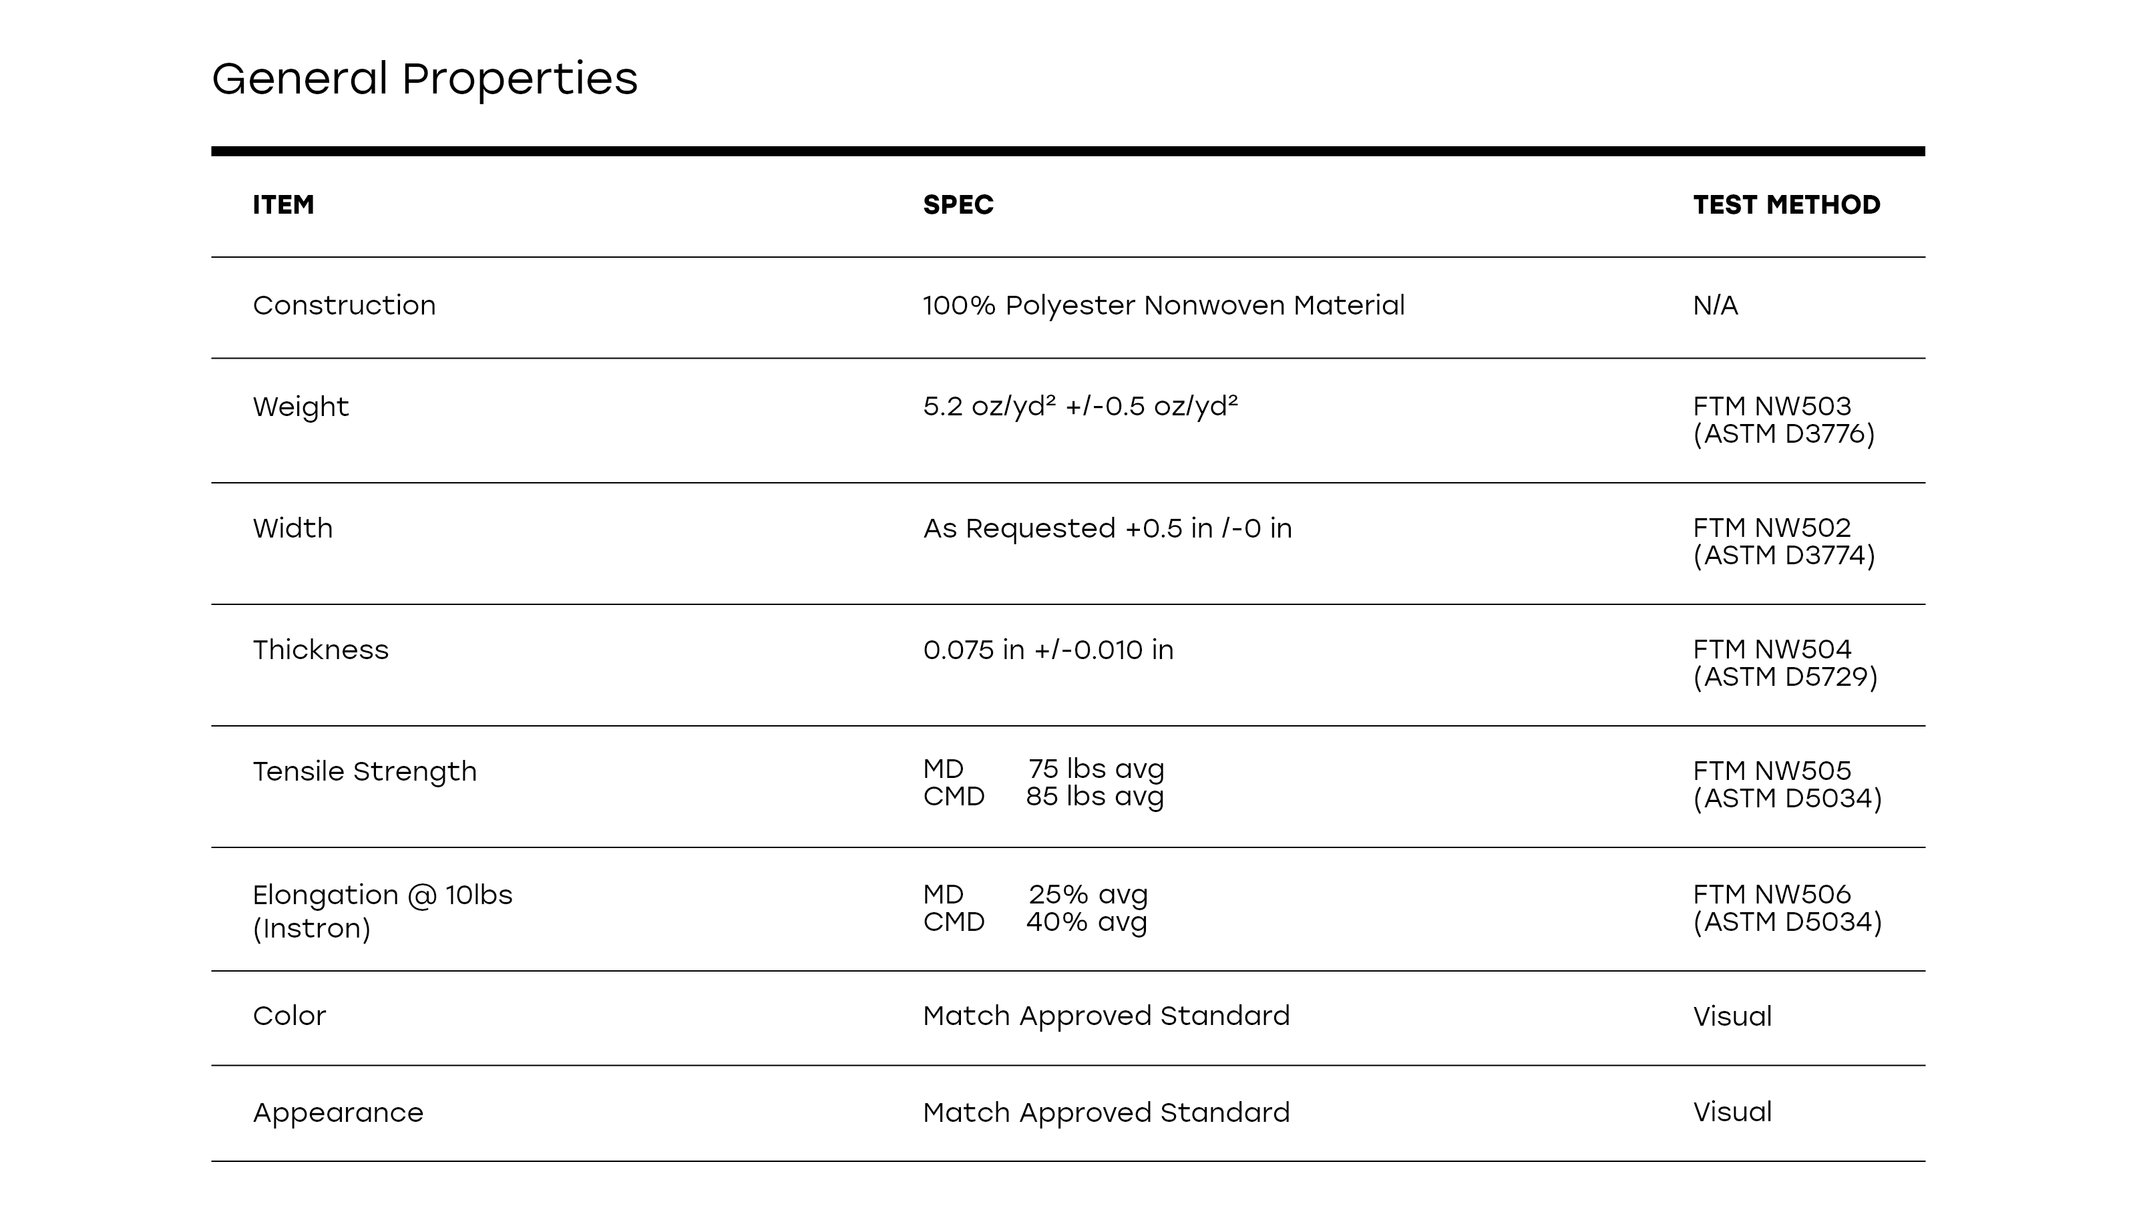Click the As Requested width spec
This screenshot has width=2137, height=1216.
point(1107,529)
